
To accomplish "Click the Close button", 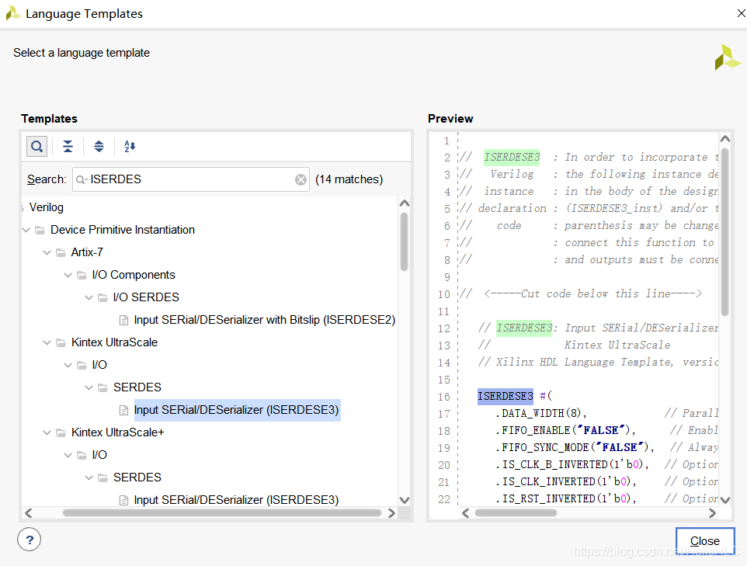I will click(704, 541).
